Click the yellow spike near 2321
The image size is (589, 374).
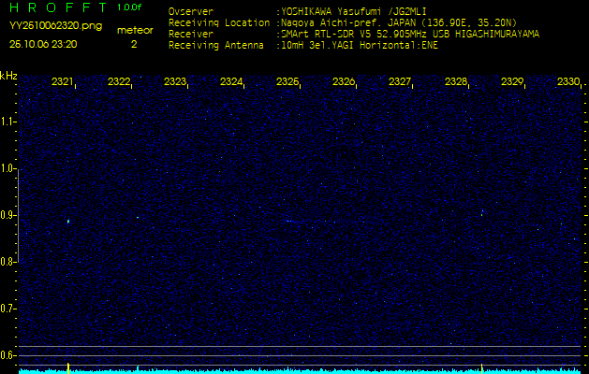68,367
